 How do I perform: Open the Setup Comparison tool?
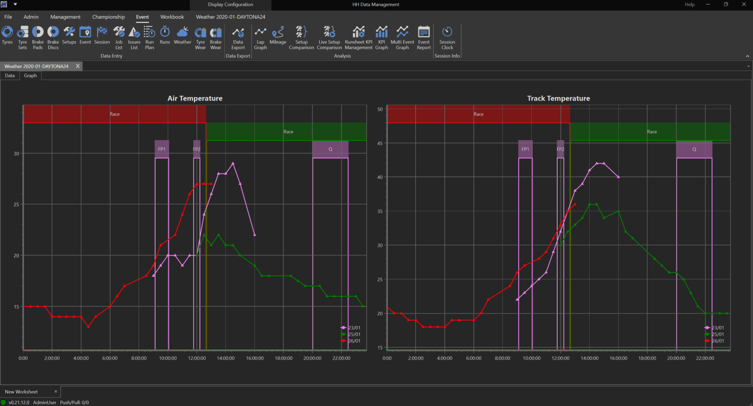point(301,38)
